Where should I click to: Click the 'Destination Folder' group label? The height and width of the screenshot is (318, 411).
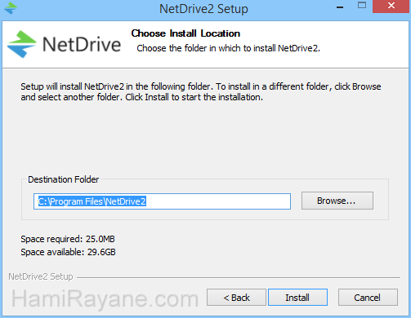[x=63, y=179]
